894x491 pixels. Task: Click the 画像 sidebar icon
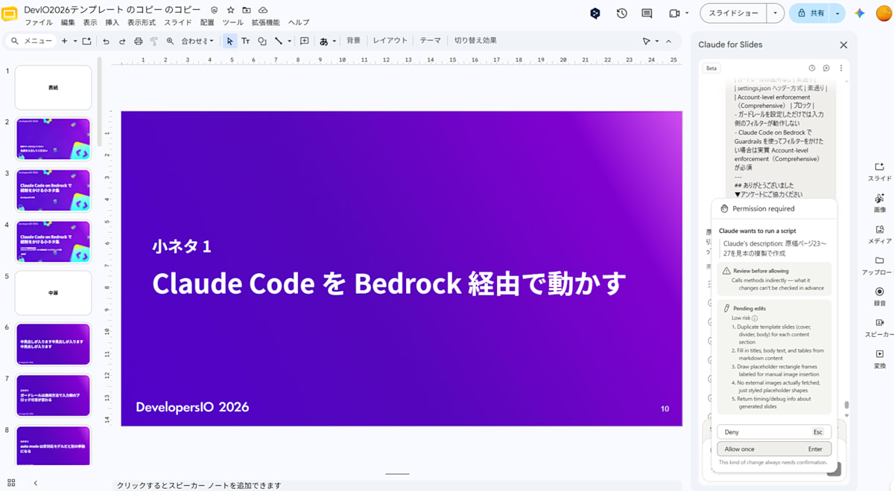click(879, 202)
